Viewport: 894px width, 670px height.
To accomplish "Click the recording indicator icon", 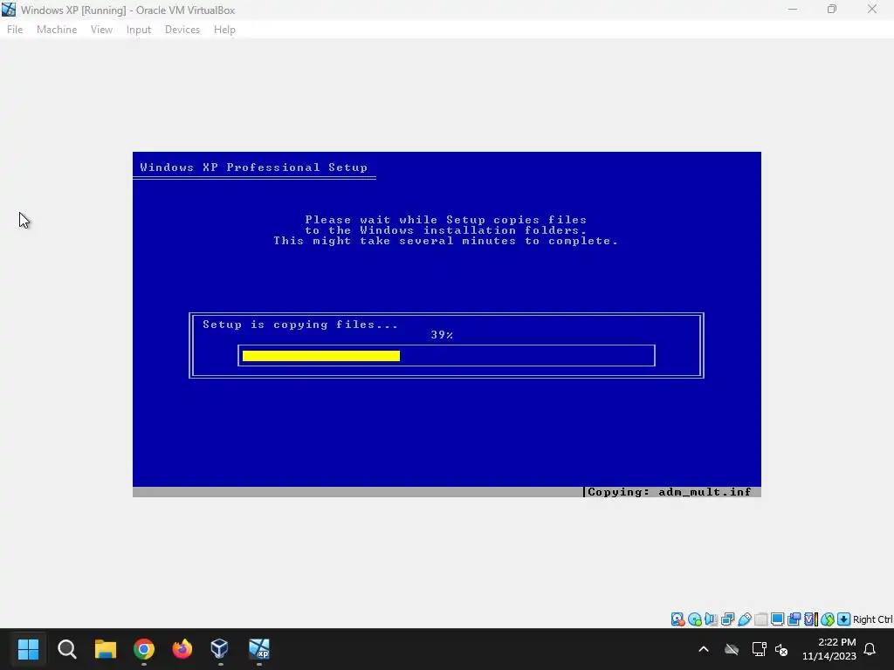I will pos(794,619).
